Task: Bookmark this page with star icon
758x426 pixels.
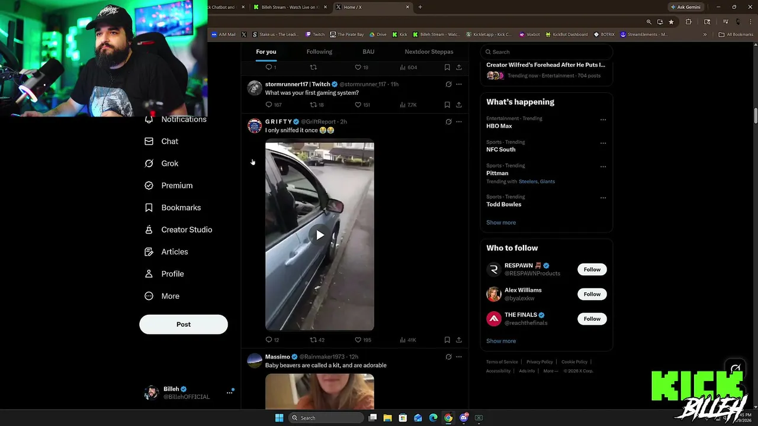Action: click(671, 22)
